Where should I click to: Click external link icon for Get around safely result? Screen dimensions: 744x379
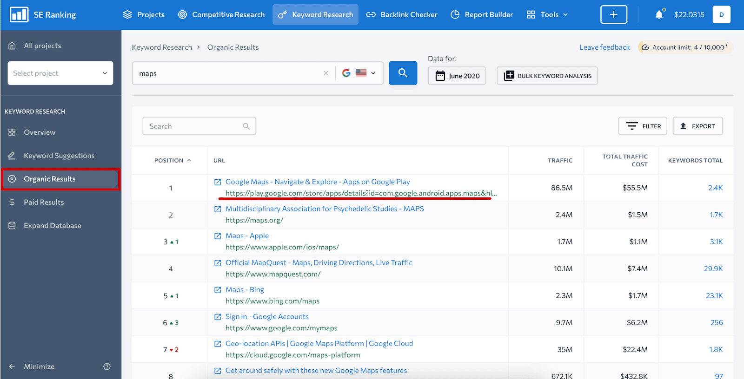coord(218,371)
